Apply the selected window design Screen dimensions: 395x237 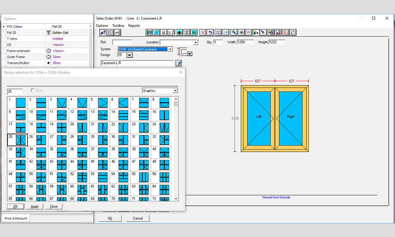tap(35, 206)
